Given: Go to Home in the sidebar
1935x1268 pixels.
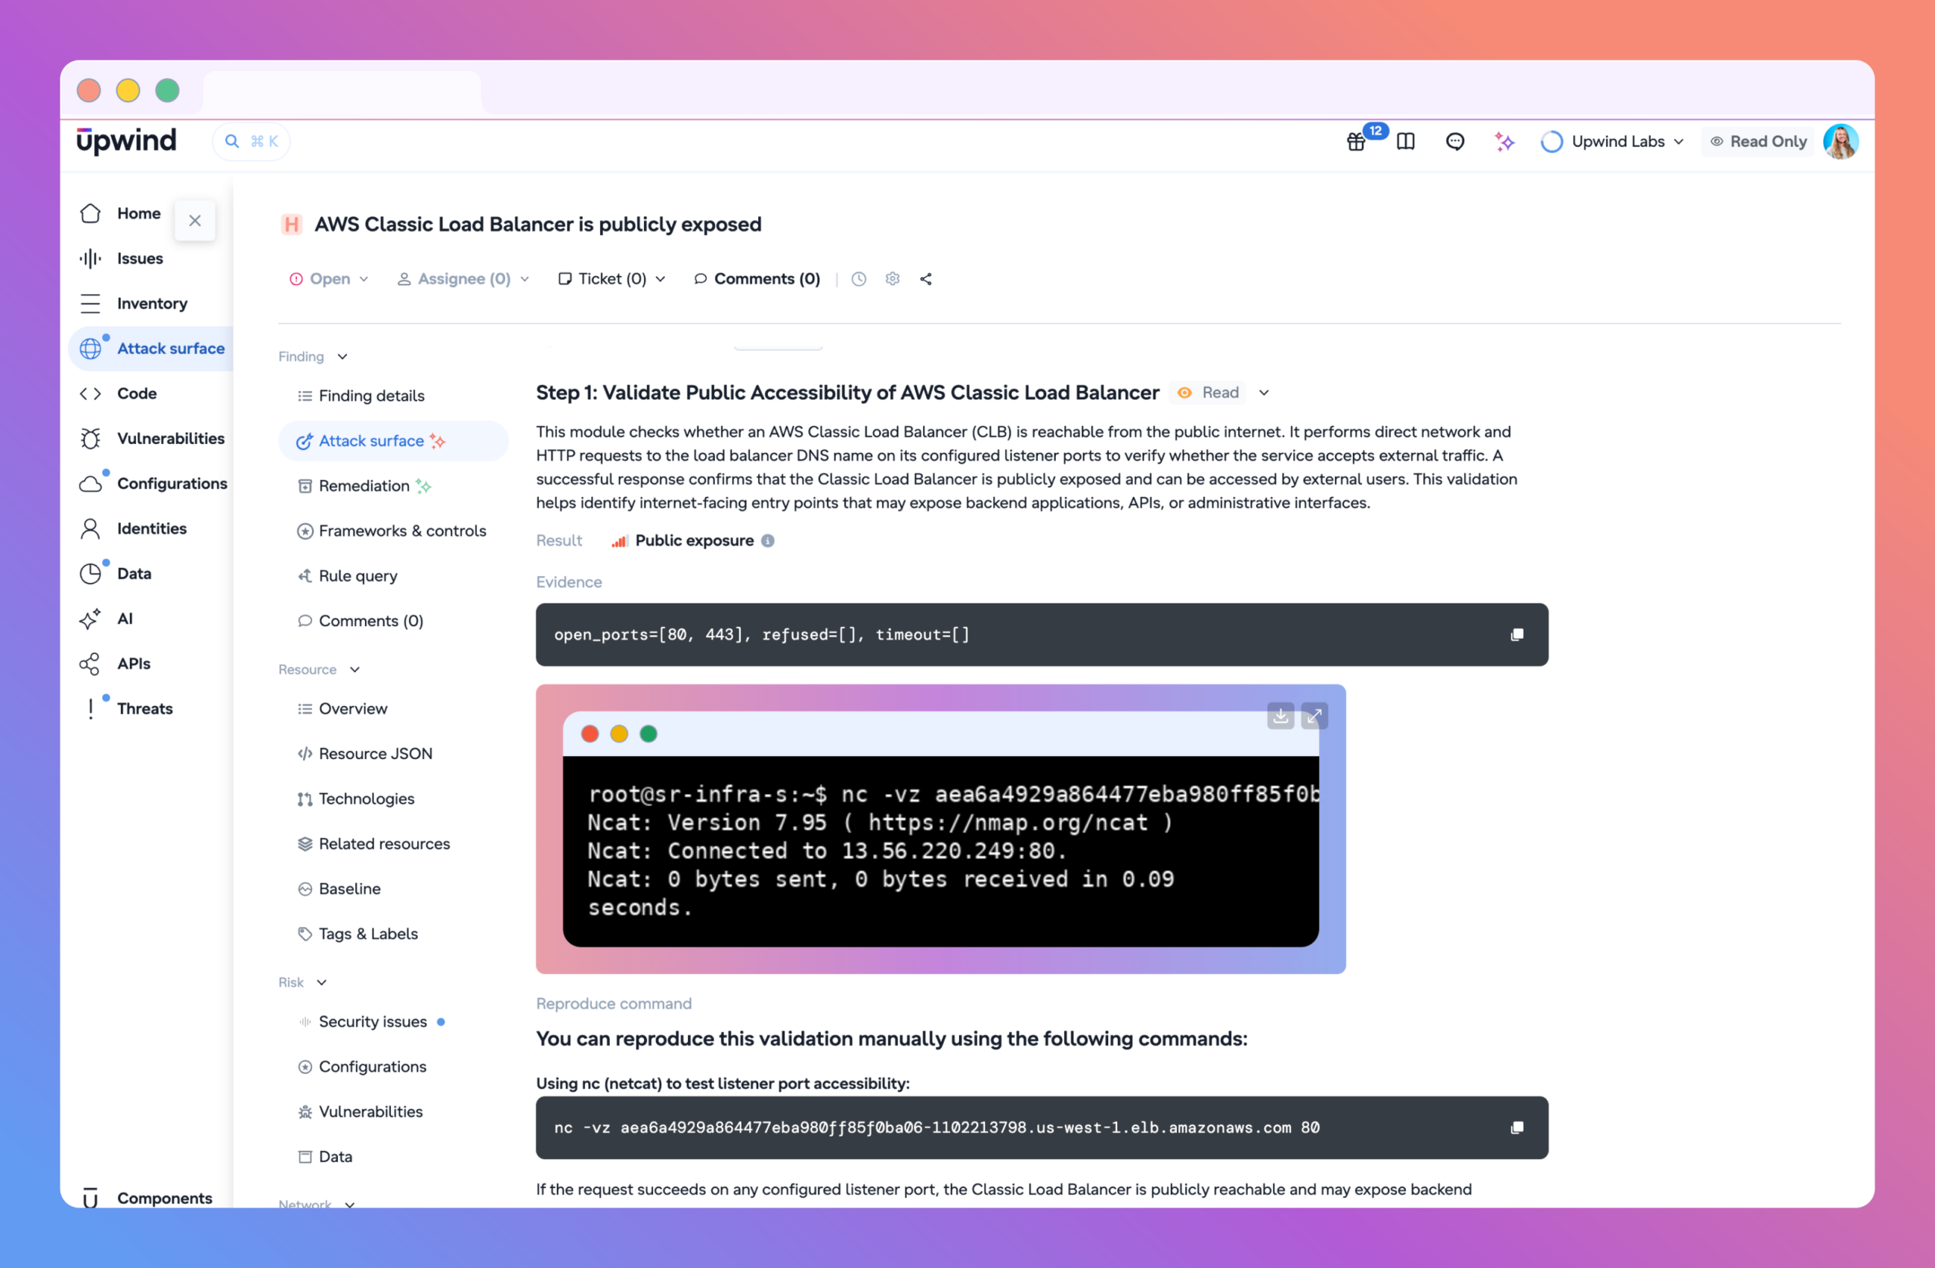Looking at the screenshot, I should (120, 213).
